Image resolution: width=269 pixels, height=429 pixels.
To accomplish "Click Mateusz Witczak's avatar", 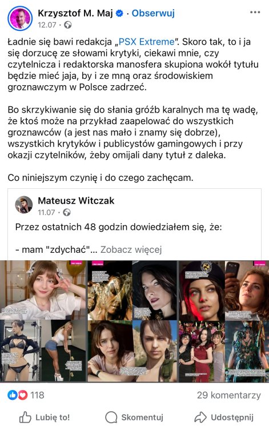I will click(24, 204).
